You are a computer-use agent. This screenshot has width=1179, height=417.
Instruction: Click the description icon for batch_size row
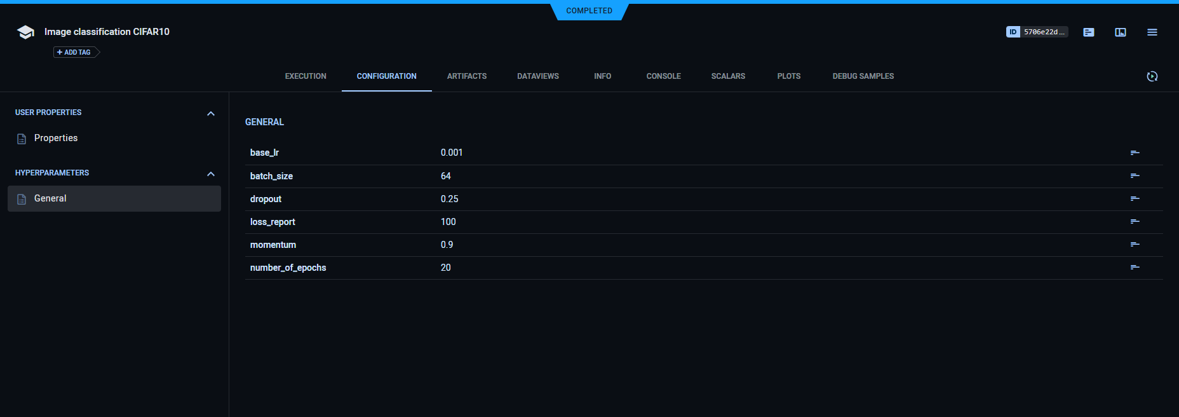click(1135, 176)
